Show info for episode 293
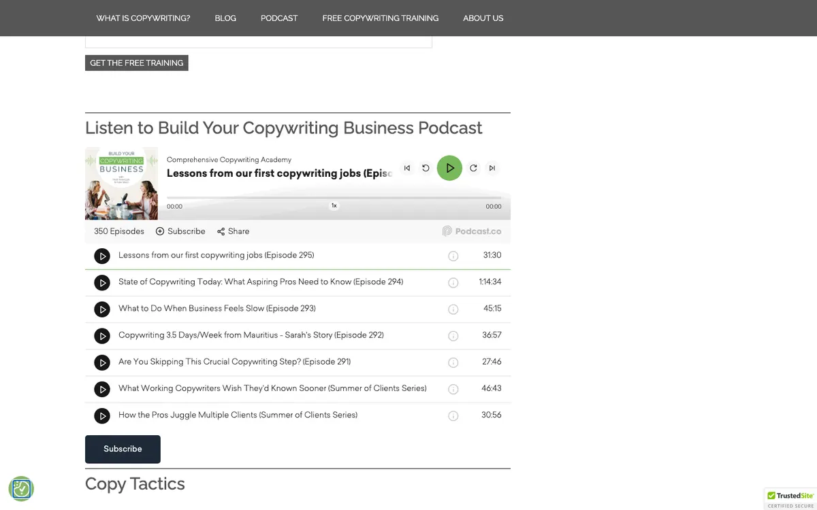817x510 pixels. pyautogui.click(x=453, y=309)
